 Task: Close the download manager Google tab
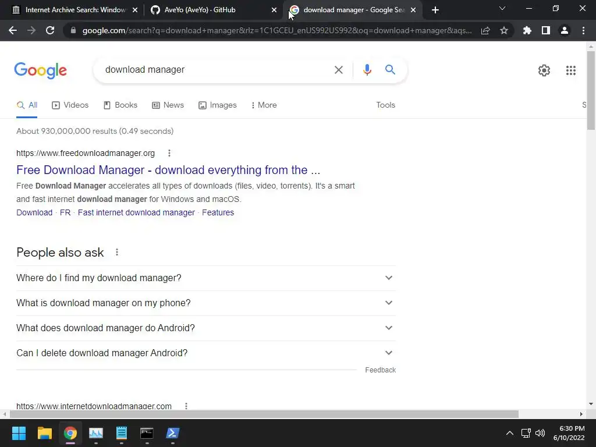click(414, 10)
